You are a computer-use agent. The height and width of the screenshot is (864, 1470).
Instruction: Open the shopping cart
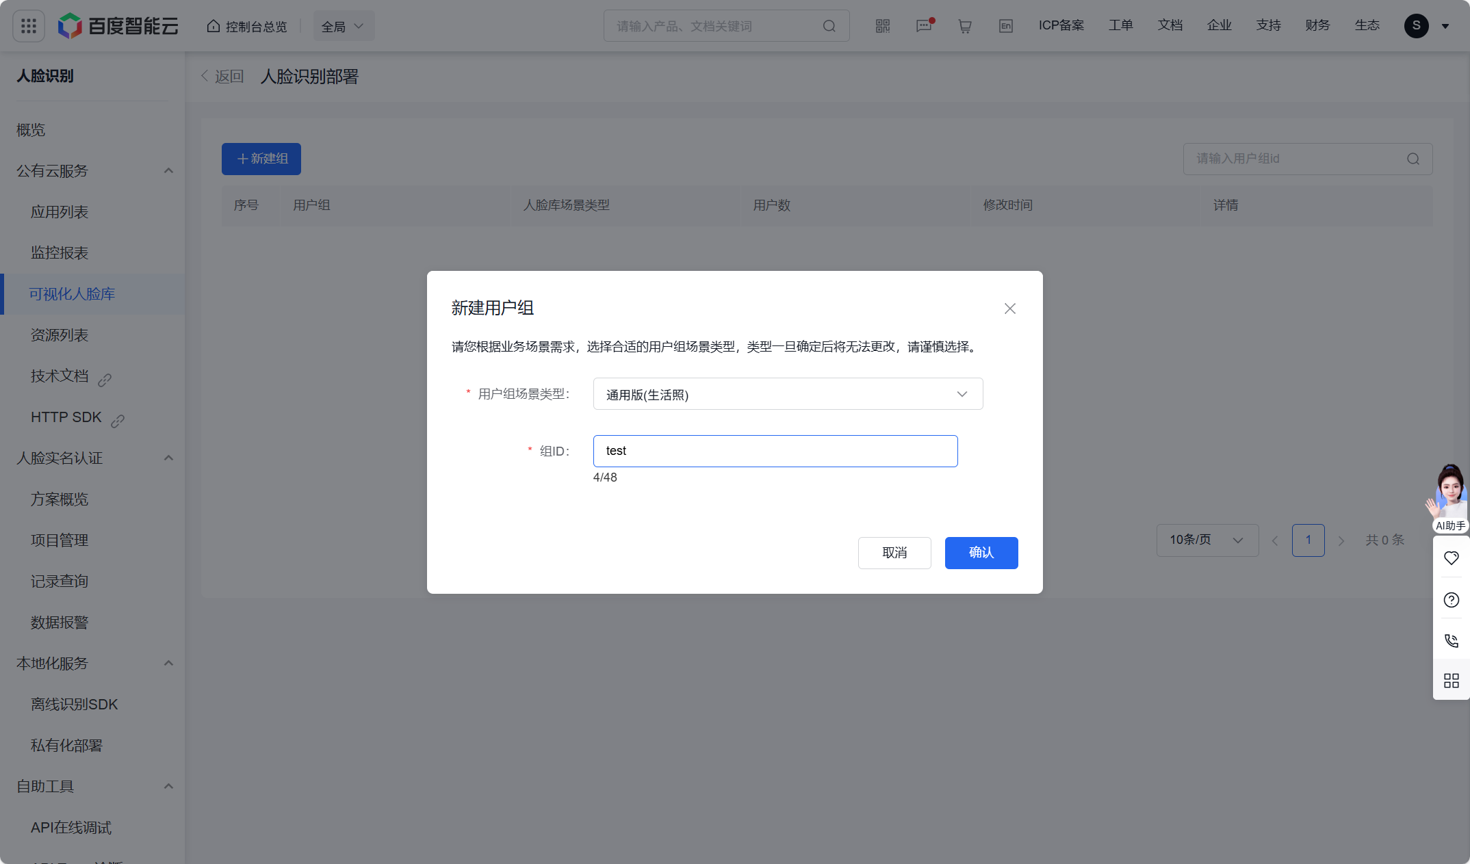pos(964,25)
